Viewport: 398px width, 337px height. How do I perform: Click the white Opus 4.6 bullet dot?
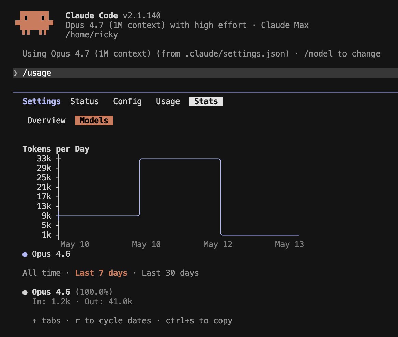pyautogui.click(x=25, y=292)
